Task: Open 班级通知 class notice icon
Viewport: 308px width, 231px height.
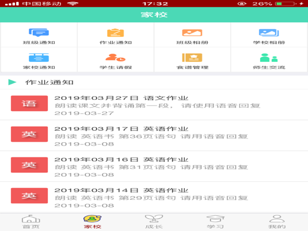Action: (x=38, y=32)
